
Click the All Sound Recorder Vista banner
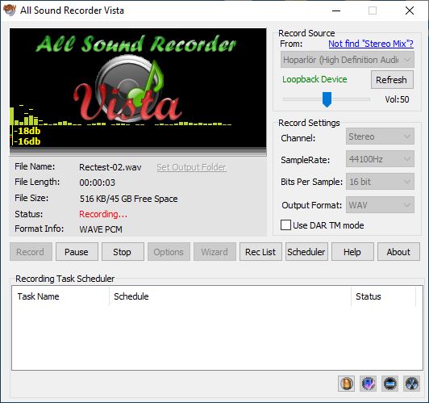(138, 88)
